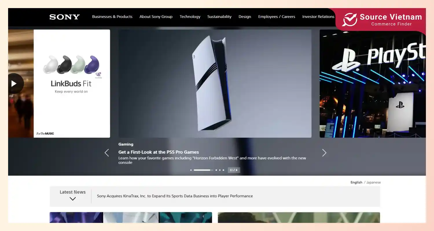The image size is (434, 231).
Task: Click the 'Horizon Forbidden West' slide description
Action: 212,160
